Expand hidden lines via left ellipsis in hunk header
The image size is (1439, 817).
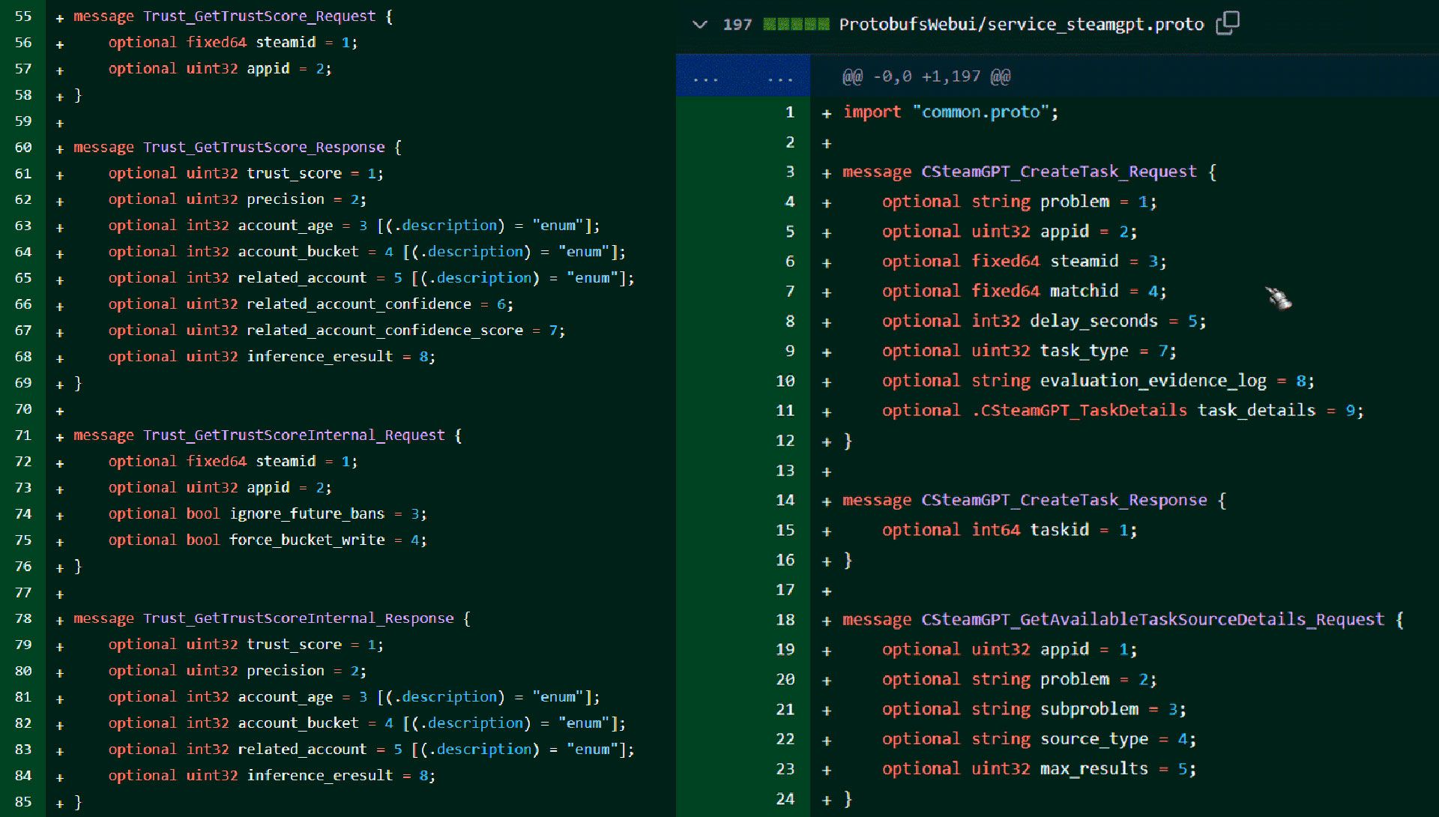pyautogui.click(x=705, y=77)
